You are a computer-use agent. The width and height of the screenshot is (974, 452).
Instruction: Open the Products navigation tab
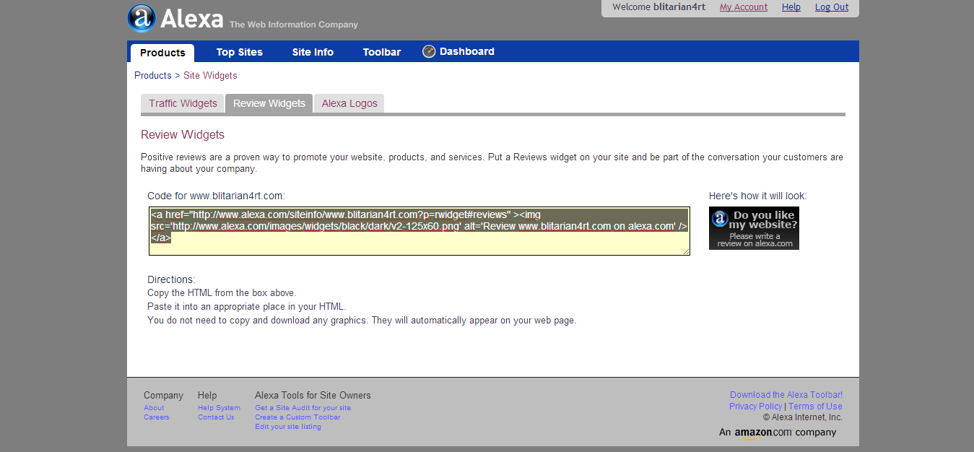162,53
